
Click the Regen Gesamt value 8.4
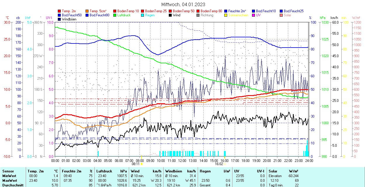click(227, 185)
